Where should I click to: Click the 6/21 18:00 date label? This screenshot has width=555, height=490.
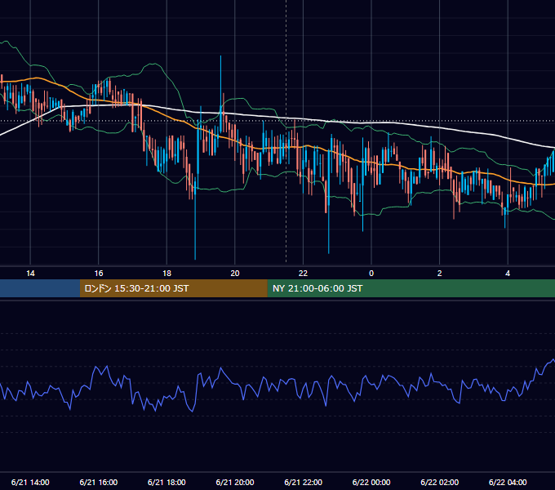[166, 482]
